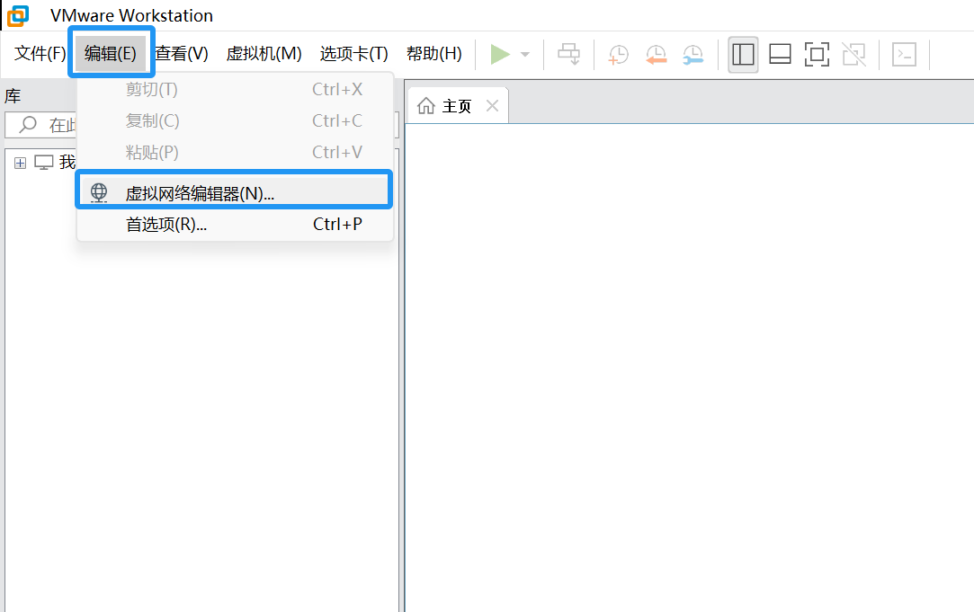Expand the library tree node plus box
Image resolution: width=974 pixels, height=612 pixels.
coord(20,163)
